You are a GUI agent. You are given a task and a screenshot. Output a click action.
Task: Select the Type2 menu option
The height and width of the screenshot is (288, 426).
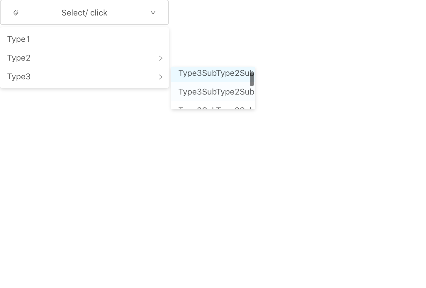[x=19, y=58]
